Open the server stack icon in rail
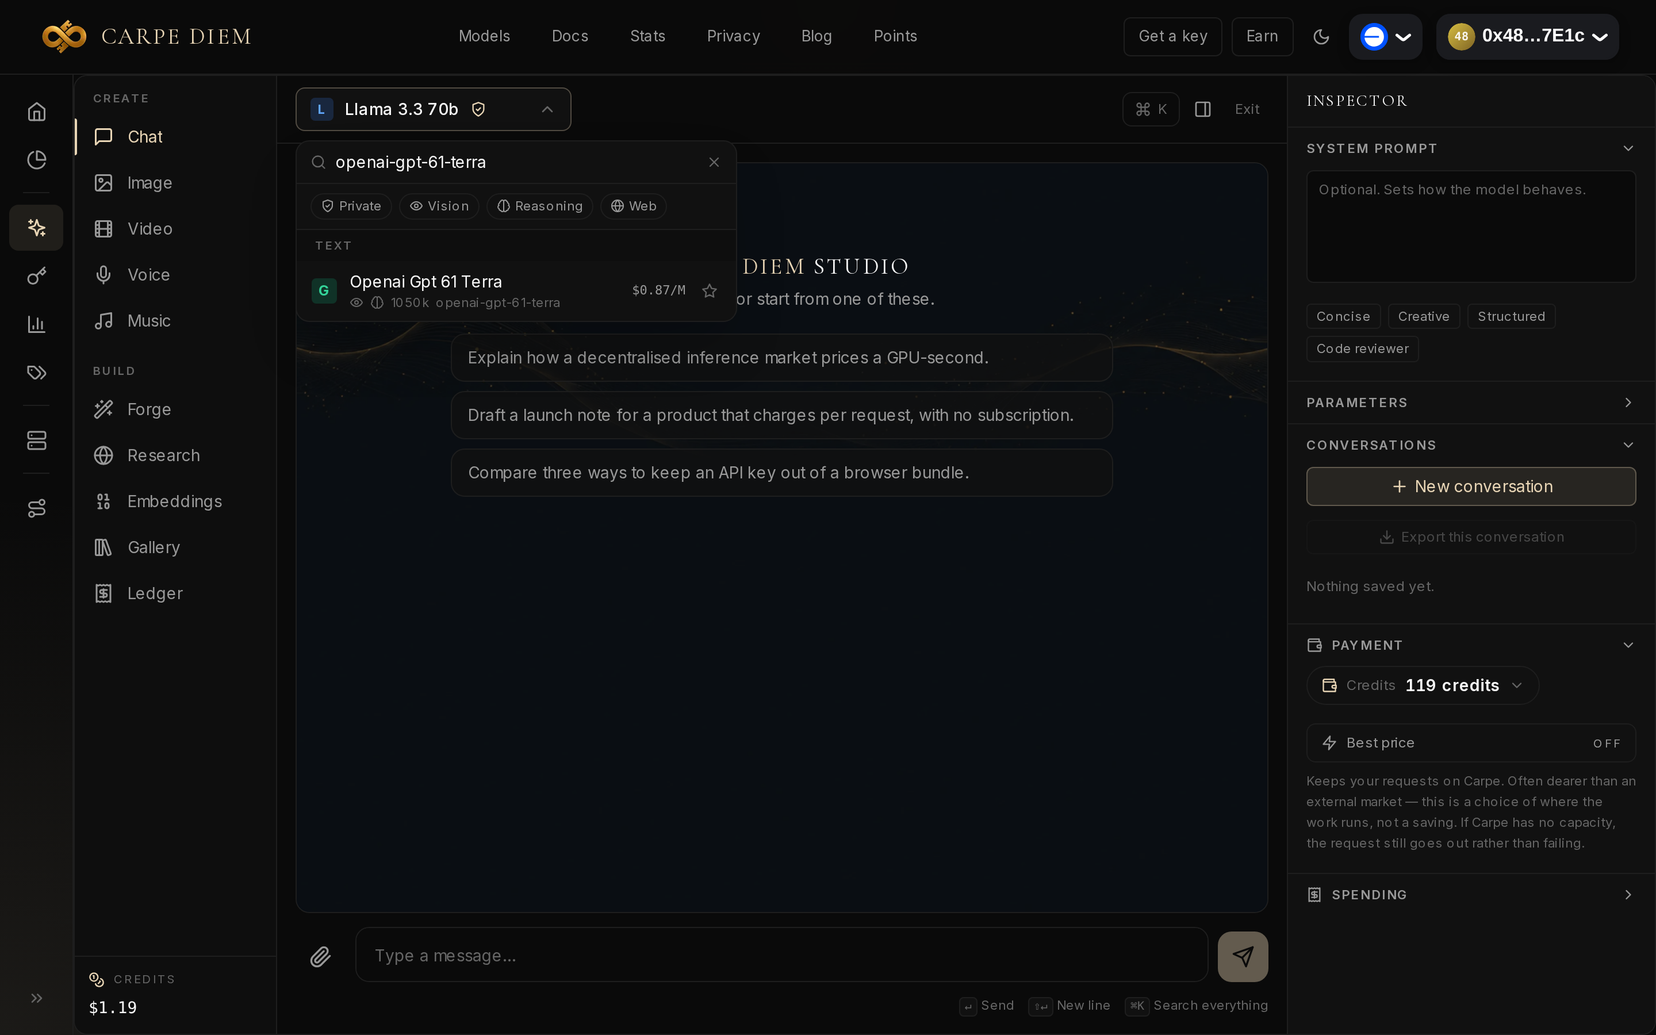 (x=36, y=440)
